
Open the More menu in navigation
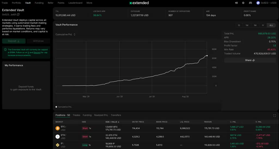point(89,3)
